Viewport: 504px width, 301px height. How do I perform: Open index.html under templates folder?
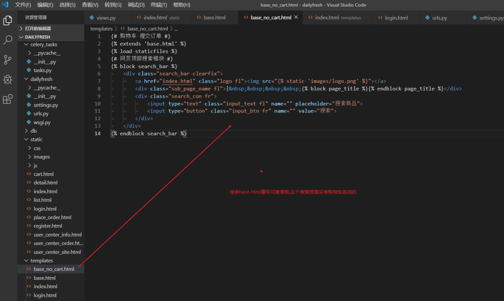(51, 286)
